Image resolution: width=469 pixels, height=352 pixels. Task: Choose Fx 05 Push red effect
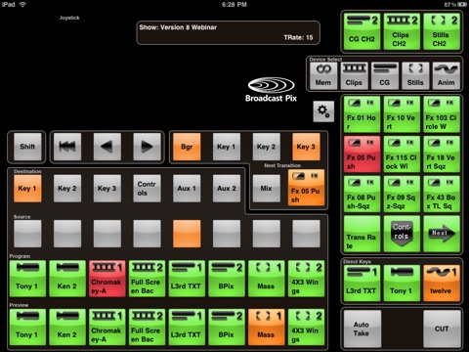pyautogui.click(x=362, y=154)
